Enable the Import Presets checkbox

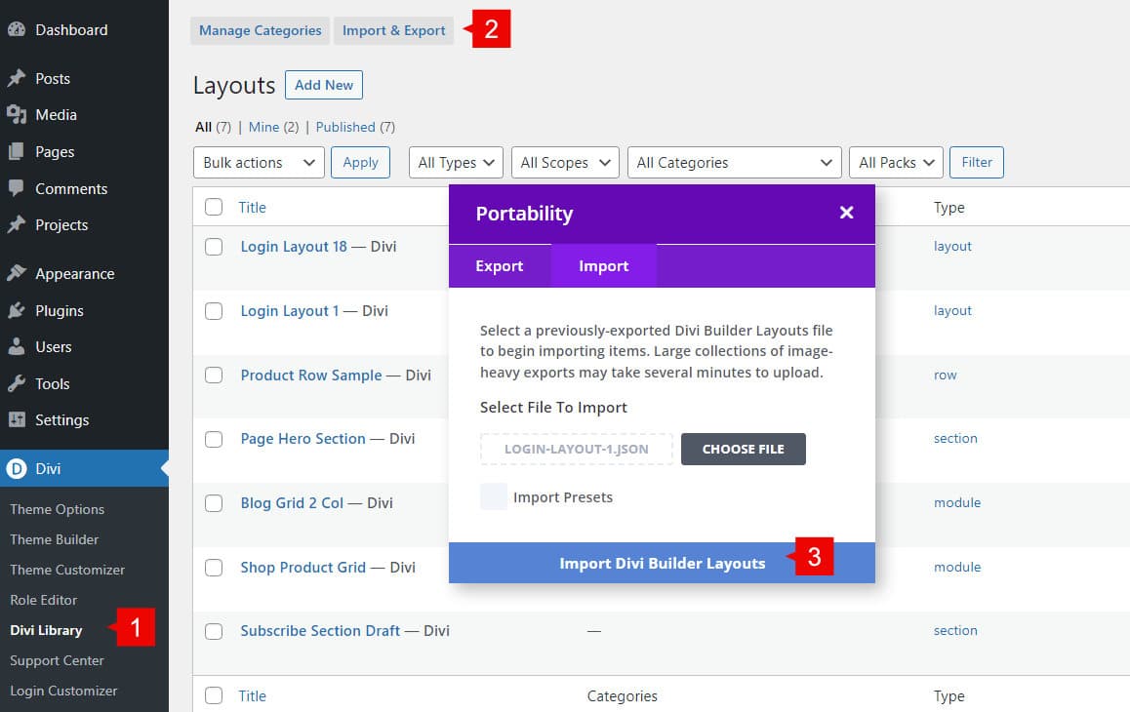point(494,497)
